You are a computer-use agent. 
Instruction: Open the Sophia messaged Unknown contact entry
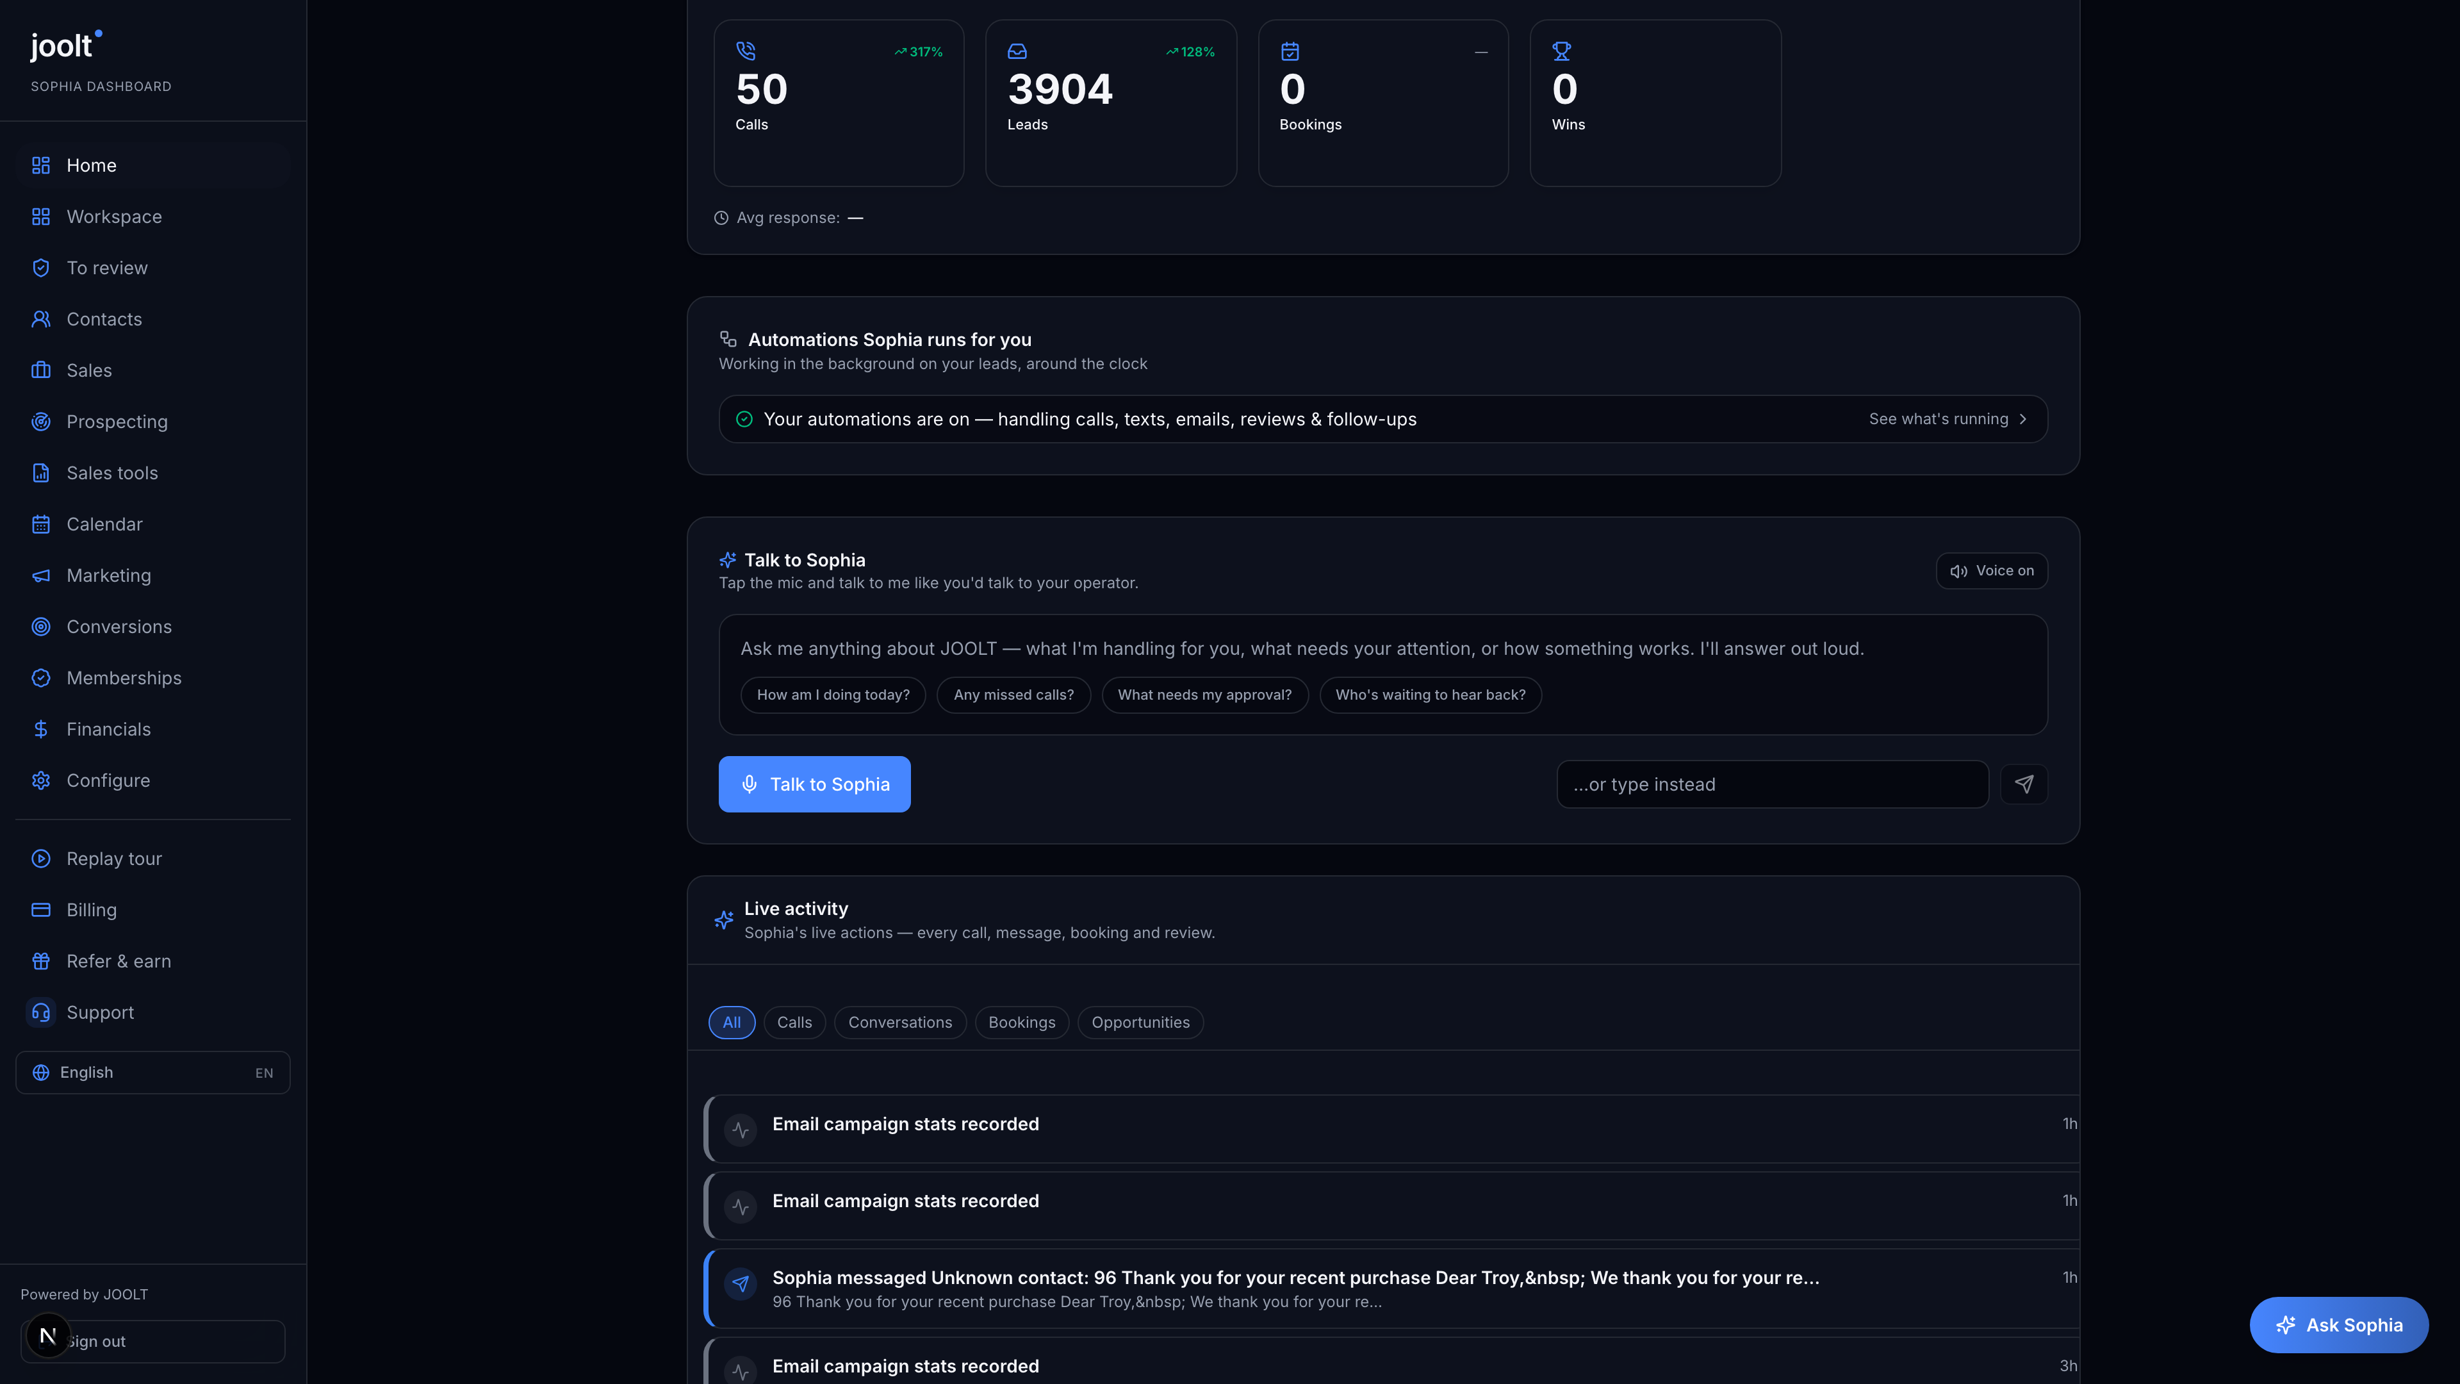tap(1391, 1289)
